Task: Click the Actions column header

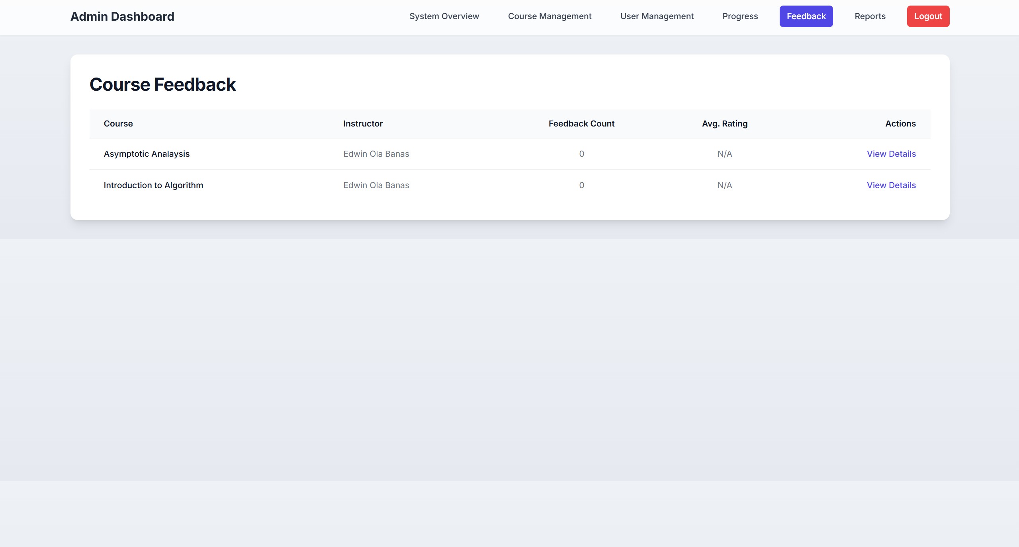Action: [900, 124]
